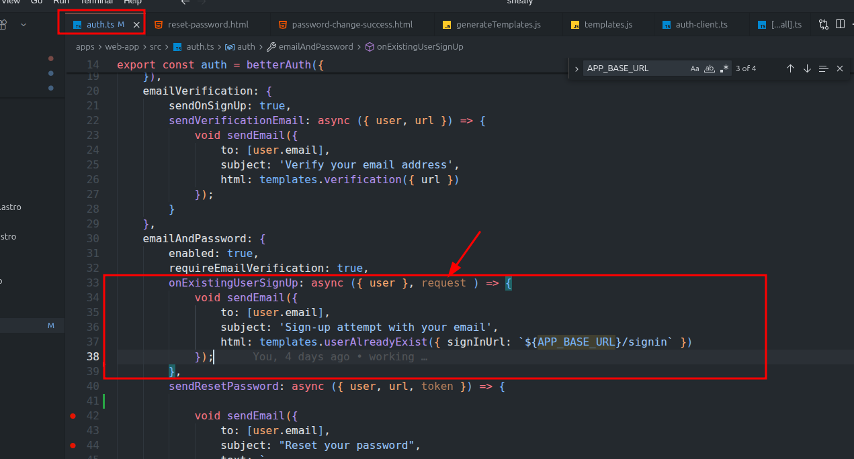Toggle Find in Selection icon
The width and height of the screenshot is (854, 459).
[x=823, y=68]
